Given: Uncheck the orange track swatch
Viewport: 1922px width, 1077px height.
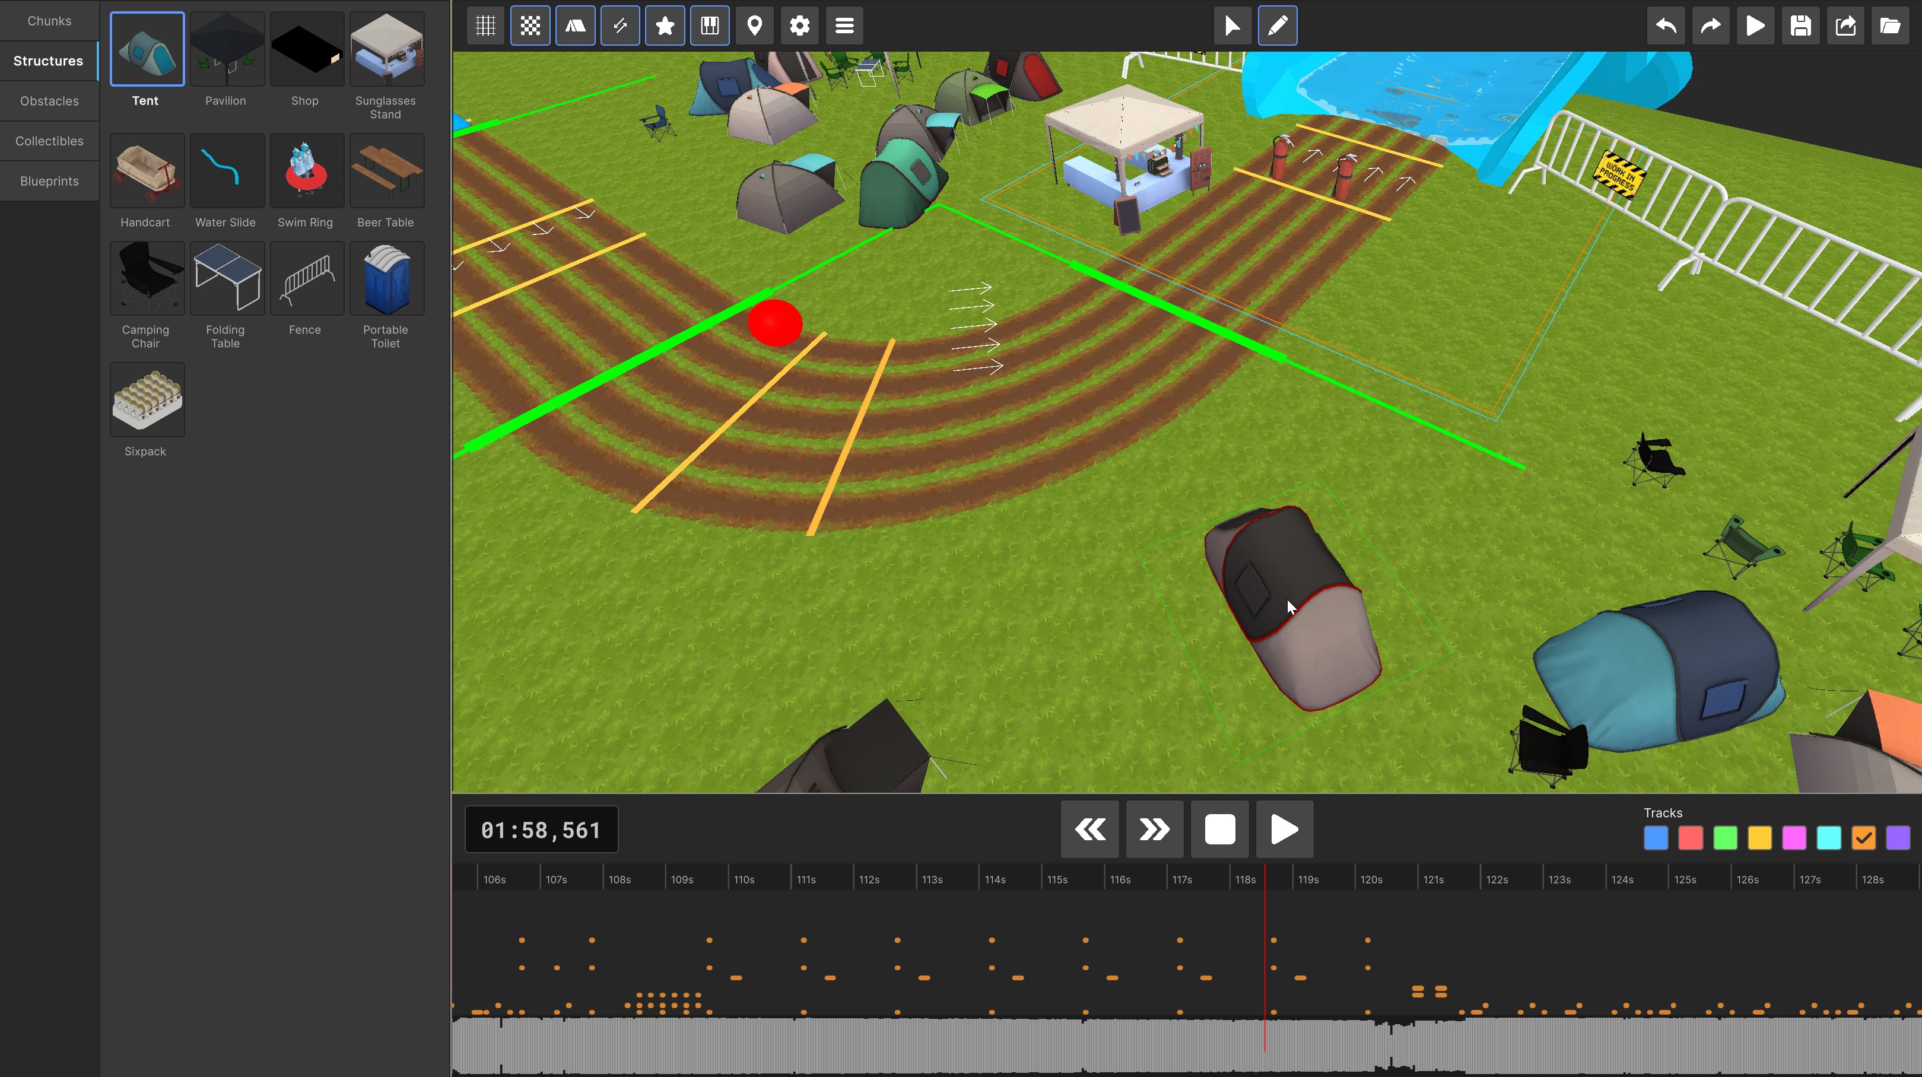Looking at the screenshot, I should point(1864,838).
